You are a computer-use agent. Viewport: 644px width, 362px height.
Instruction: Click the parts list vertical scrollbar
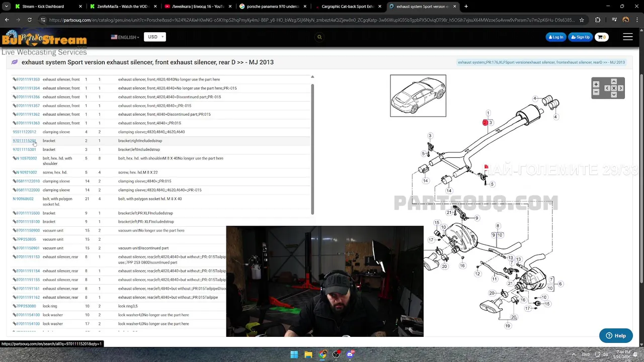point(312,148)
